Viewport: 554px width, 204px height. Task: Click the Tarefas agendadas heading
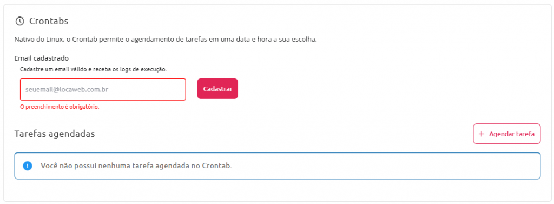point(55,134)
